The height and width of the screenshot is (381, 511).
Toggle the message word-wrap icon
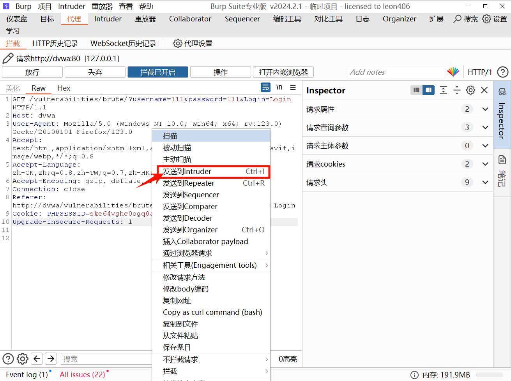coord(265,88)
